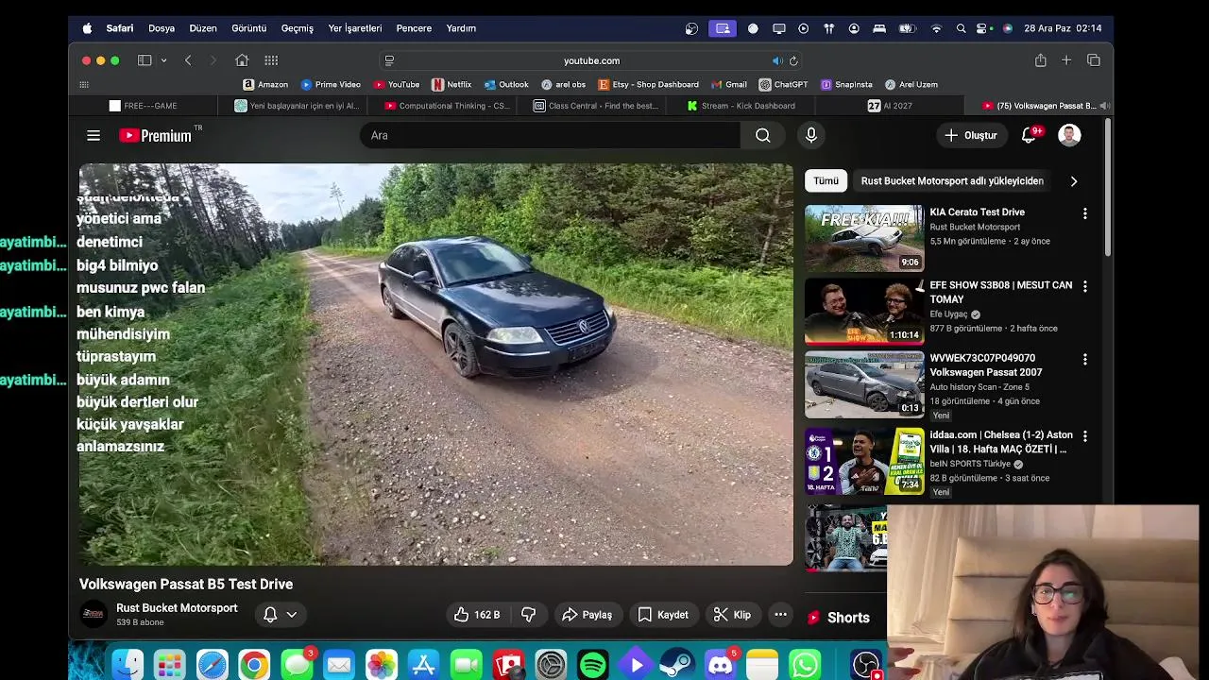Open WhatsApp from the Dock
This screenshot has height=680, width=1209.
click(x=805, y=665)
